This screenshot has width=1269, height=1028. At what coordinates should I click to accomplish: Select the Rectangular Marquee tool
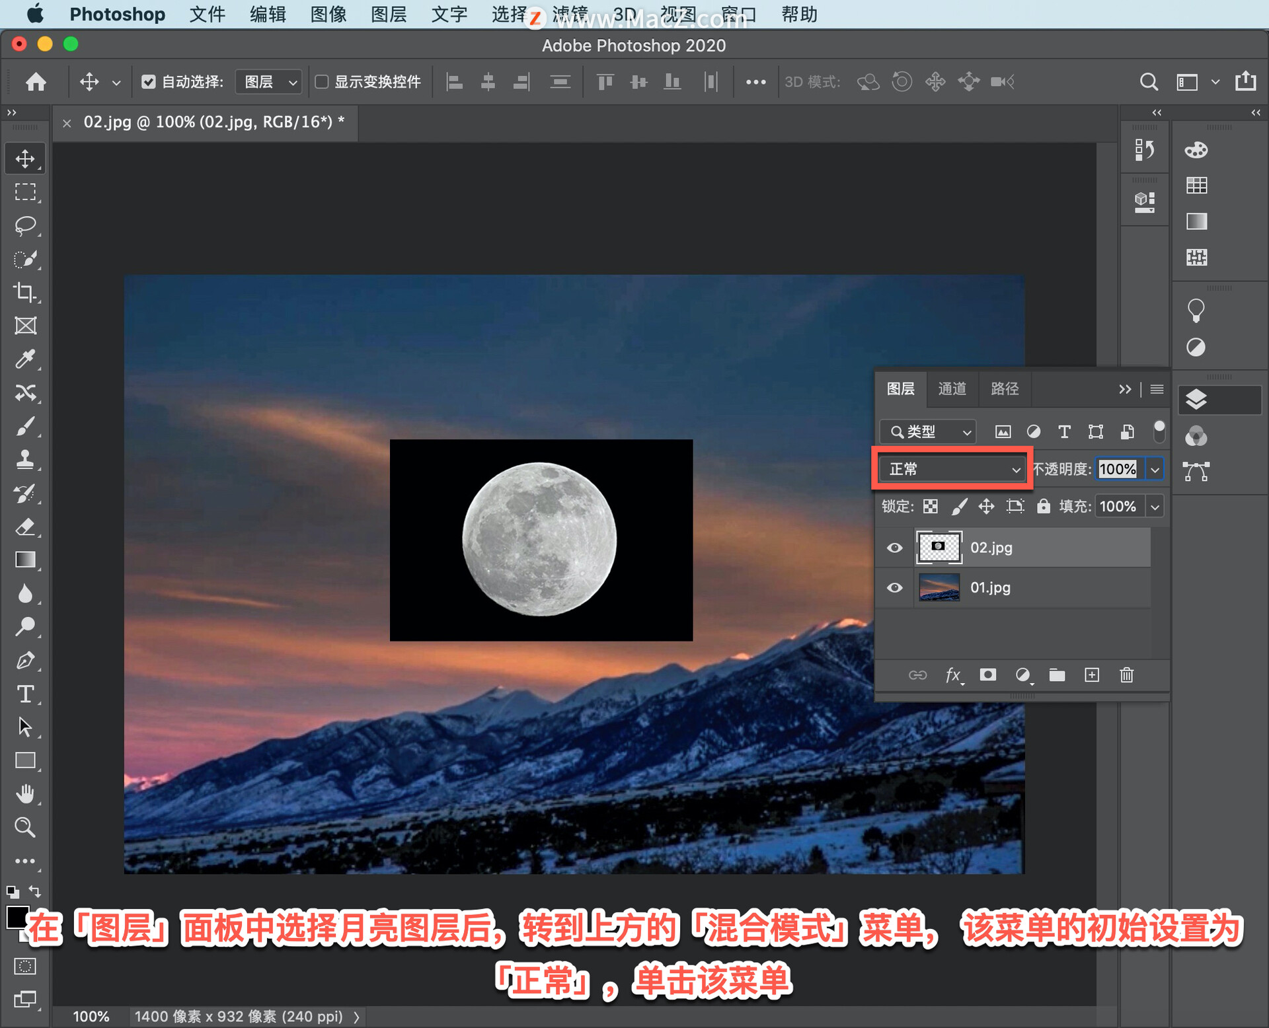coord(25,192)
